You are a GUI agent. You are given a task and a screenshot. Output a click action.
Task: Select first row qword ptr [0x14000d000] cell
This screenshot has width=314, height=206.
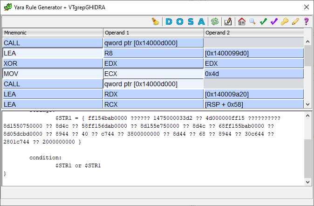pos(153,43)
